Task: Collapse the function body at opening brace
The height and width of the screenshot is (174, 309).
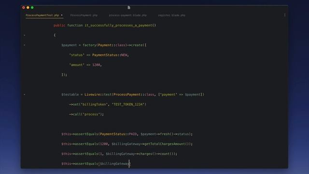Action: [x=25, y=35]
